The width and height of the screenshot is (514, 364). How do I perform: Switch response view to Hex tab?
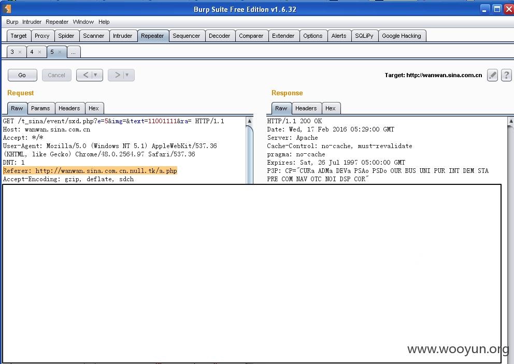pyautogui.click(x=331, y=108)
